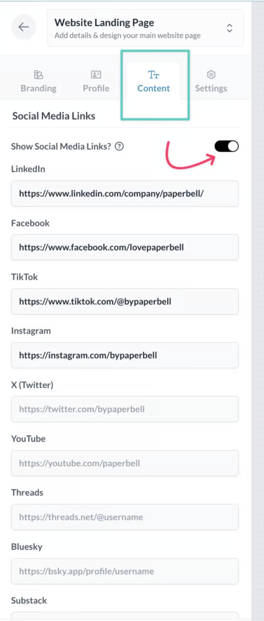Click the YouTube URL field
This screenshot has width=264, height=621.
coord(125,463)
